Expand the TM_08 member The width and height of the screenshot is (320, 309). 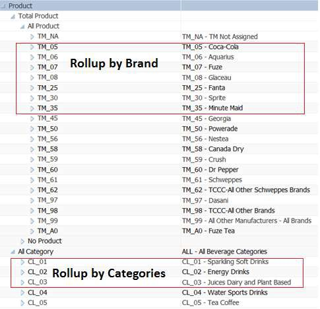(32, 78)
